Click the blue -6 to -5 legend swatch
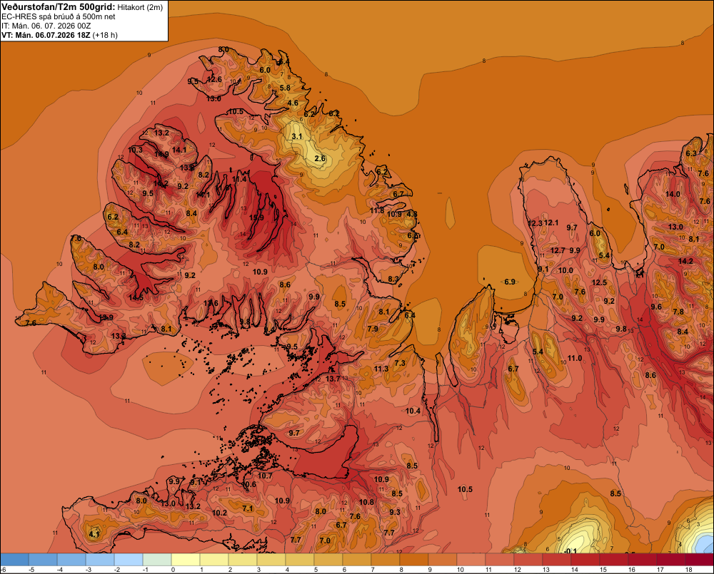The image size is (714, 574). pos(14,560)
